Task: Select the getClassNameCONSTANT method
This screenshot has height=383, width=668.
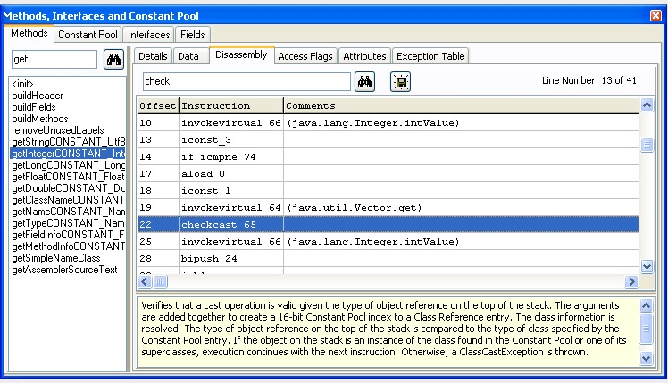Action: click(x=68, y=200)
